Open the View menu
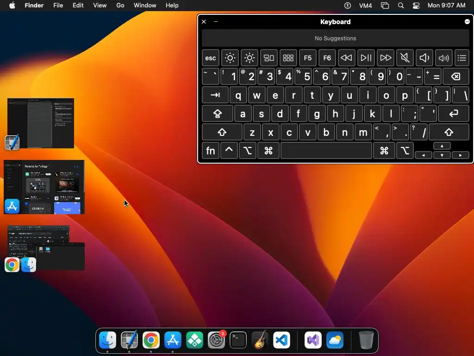474x356 pixels. point(100,6)
